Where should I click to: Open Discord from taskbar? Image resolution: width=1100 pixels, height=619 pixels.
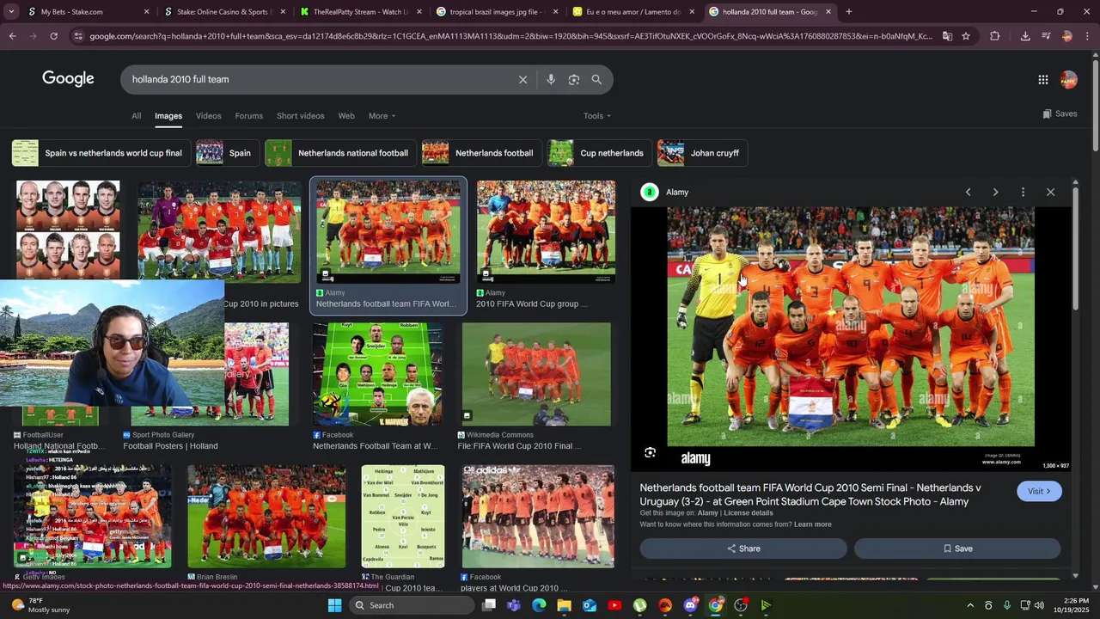click(690, 605)
